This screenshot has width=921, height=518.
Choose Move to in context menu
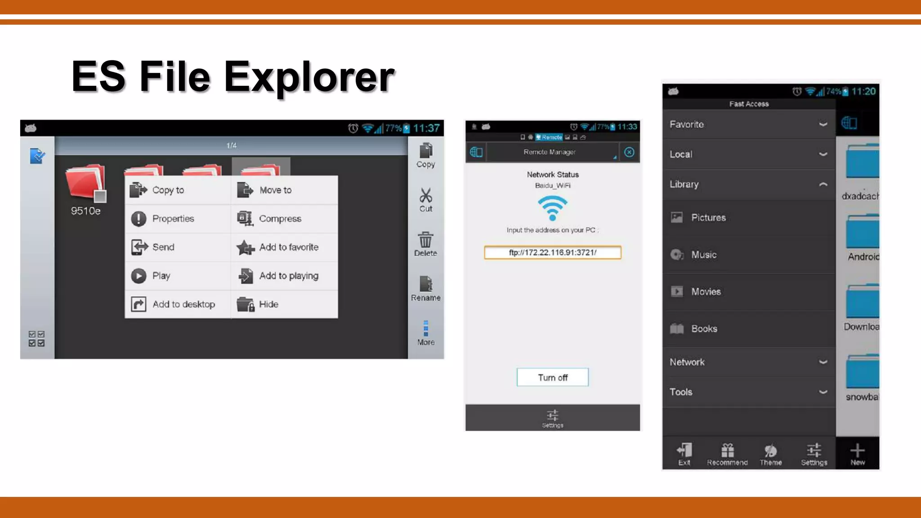[x=285, y=190]
